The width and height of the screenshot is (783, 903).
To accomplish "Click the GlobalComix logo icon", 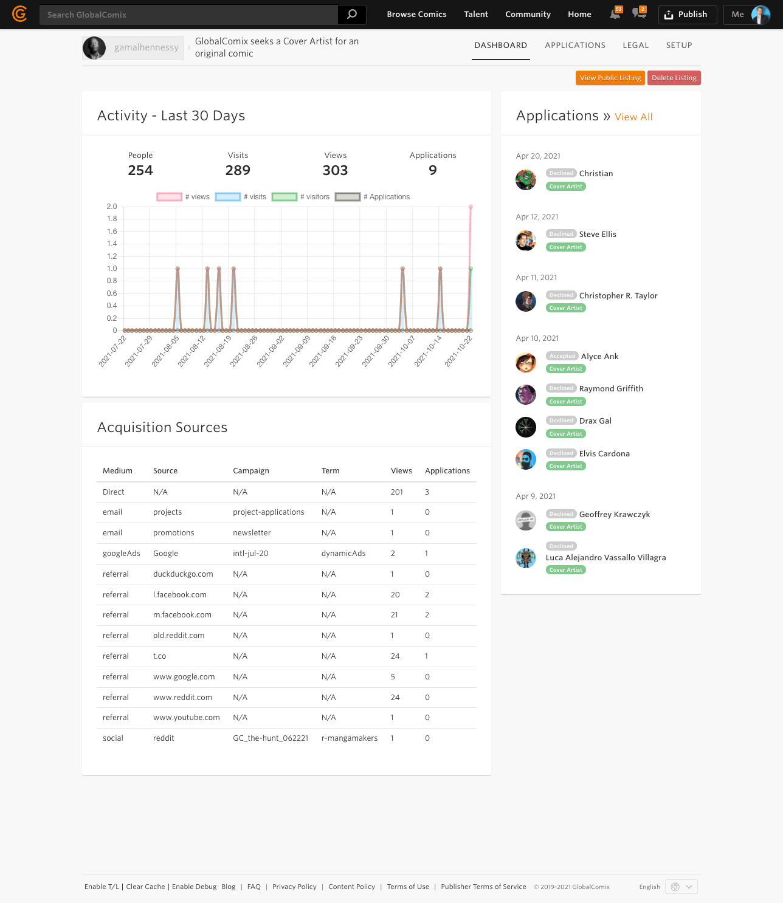I will 19,14.
